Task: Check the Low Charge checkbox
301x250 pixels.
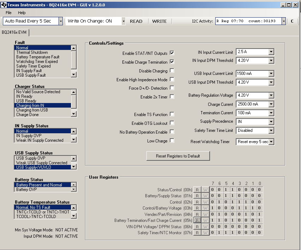Action: [172, 141]
